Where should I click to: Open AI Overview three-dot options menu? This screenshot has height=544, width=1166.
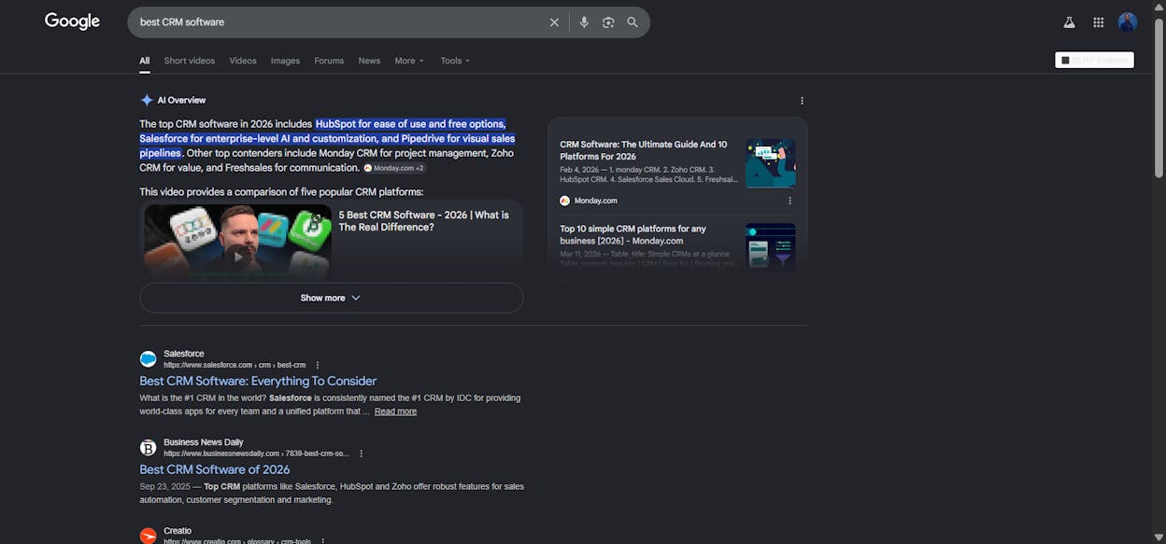click(802, 101)
